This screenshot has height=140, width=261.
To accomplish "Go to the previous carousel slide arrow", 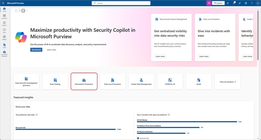I will (16, 11).
